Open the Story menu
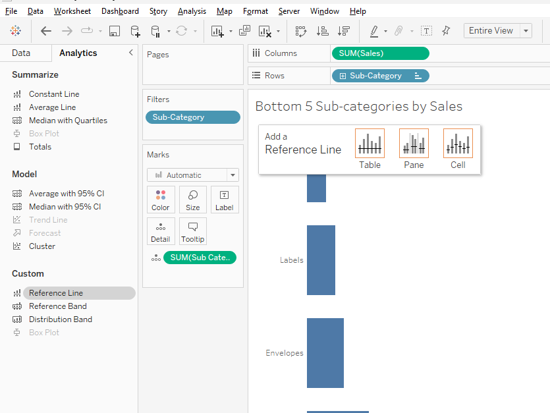Image resolution: width=550 pixels, height=413 pixels. 158,11
